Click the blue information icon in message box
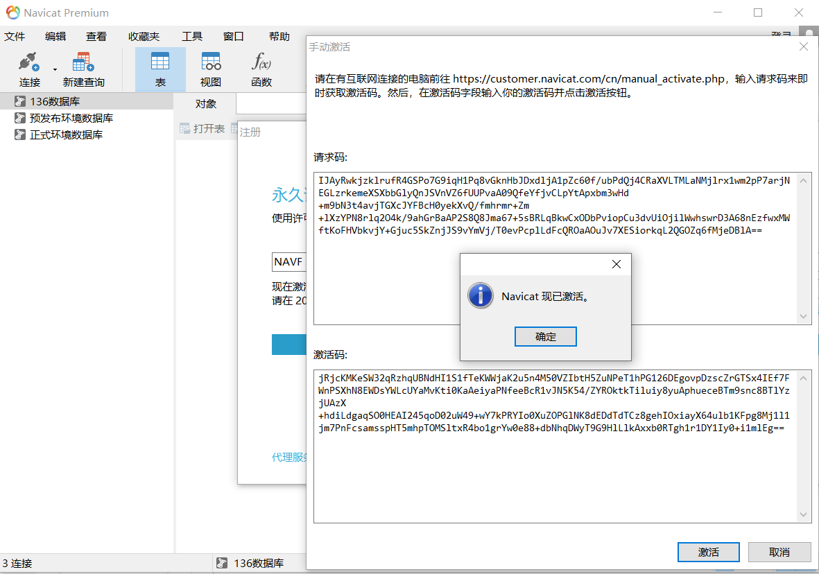 click(480, 295)
